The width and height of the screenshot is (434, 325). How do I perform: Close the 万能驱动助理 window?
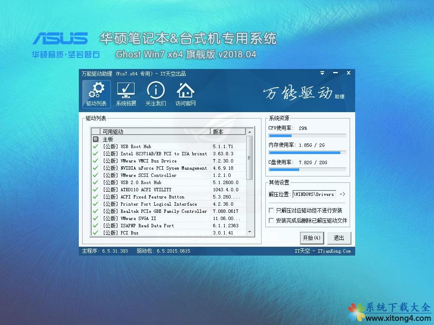click(x=348, y=73)
